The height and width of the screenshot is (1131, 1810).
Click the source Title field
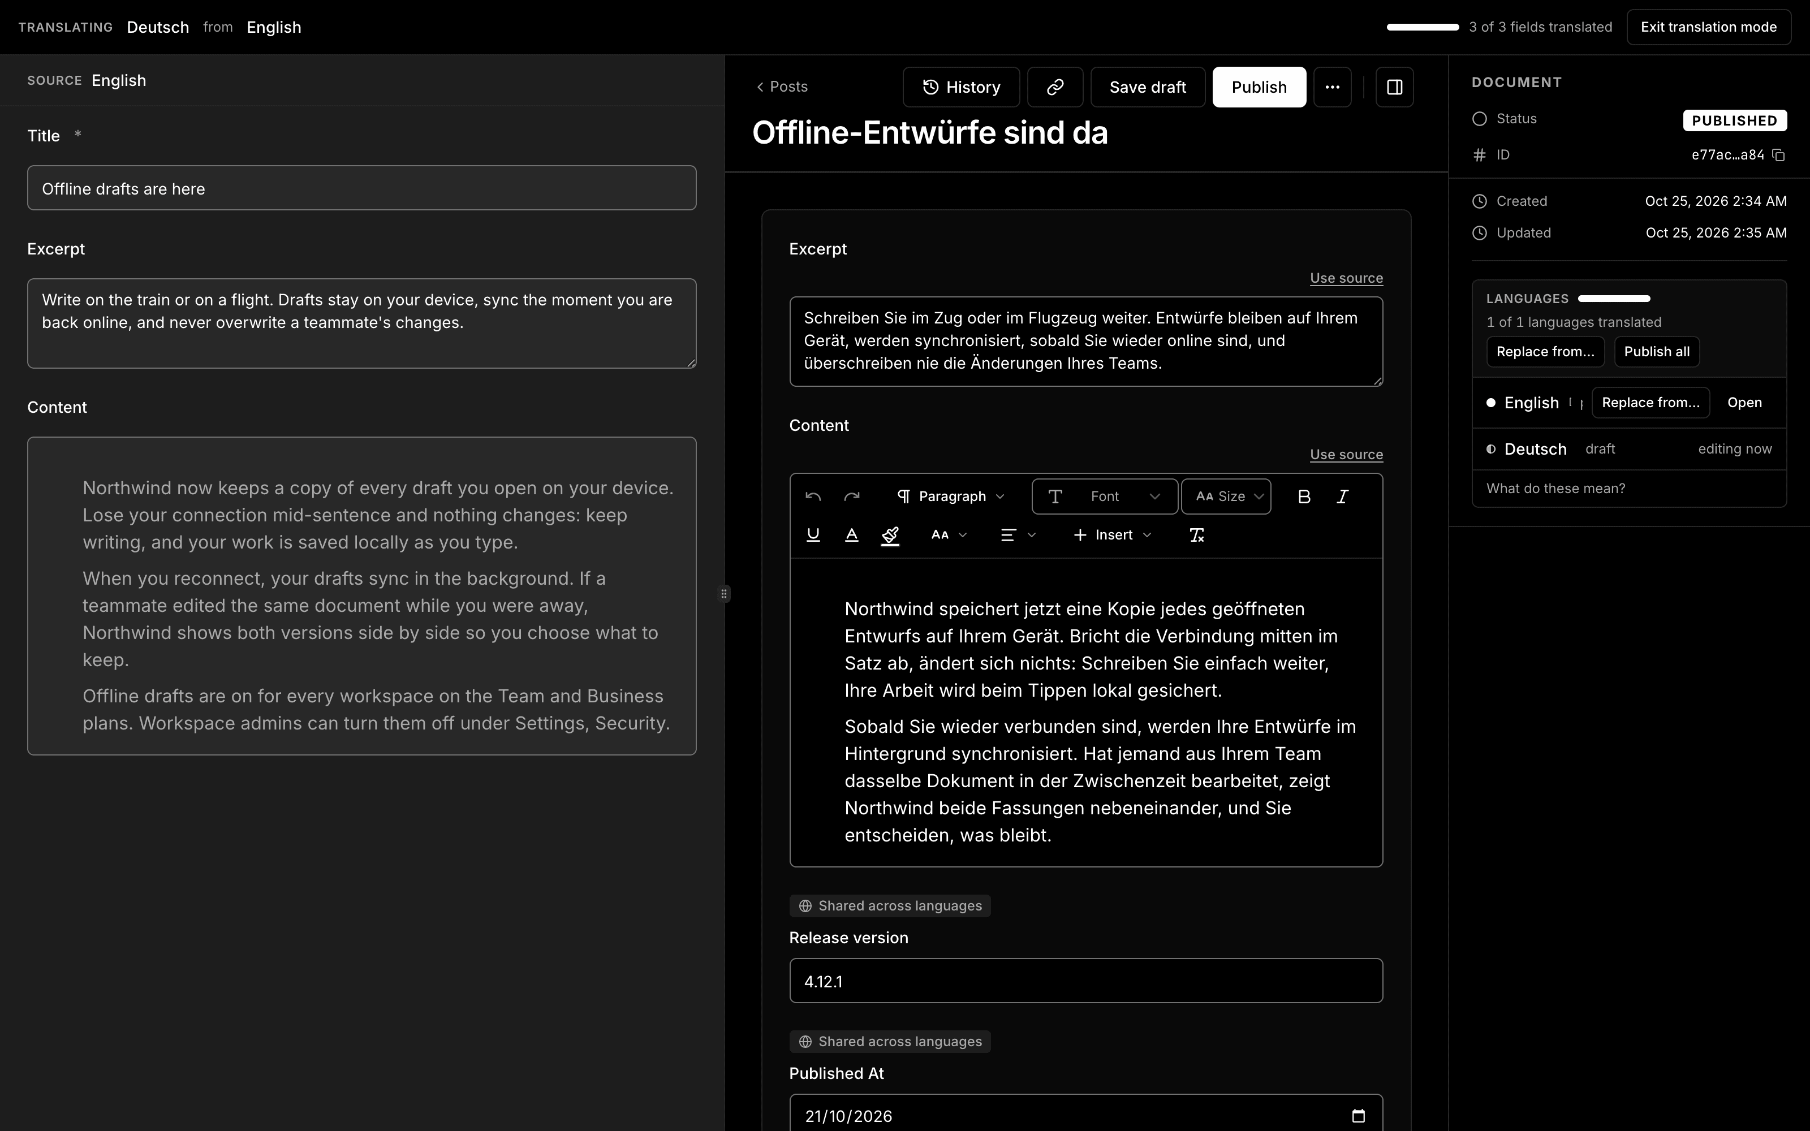tap(362, 188)
